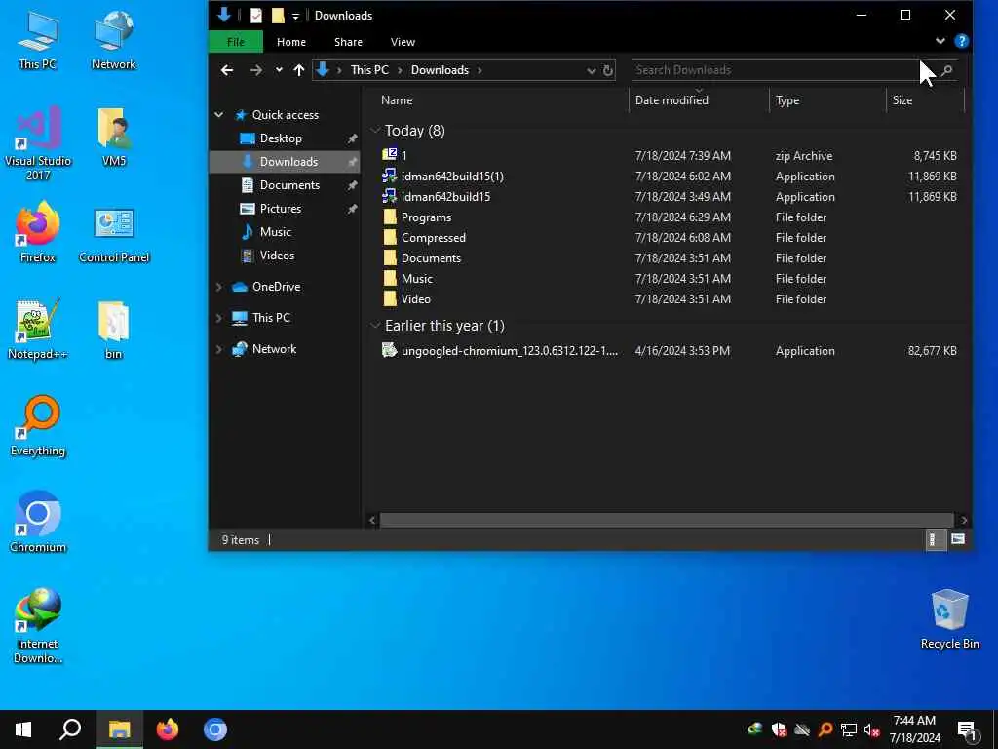Open Chromium from the taskbar
Image resolution: width=998 pixels, height=749 pixels.
[x=215, y=729]
